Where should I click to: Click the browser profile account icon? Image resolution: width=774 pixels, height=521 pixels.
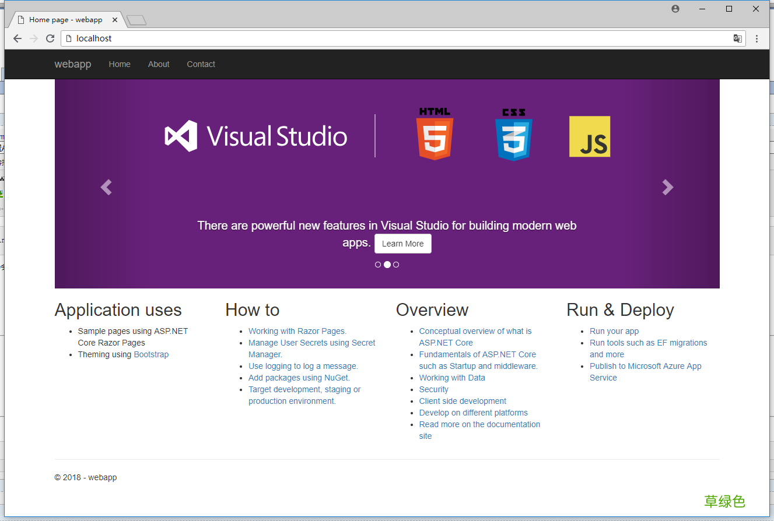[x=675, y=8]
